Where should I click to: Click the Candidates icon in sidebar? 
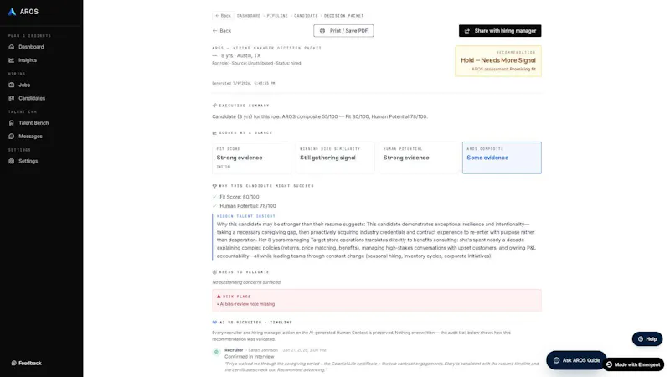tap(12, 98)
